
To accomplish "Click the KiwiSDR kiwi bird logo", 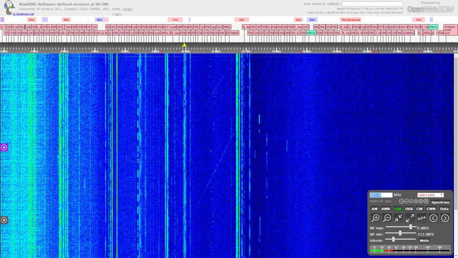I will click(9, 7).
